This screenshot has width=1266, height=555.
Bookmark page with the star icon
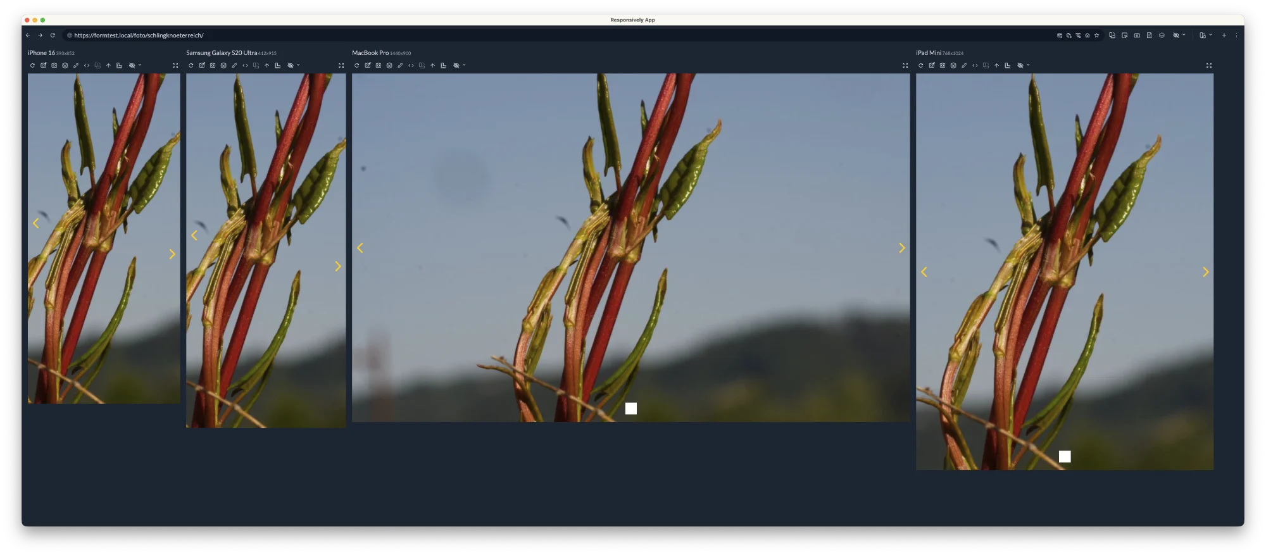click(x=1097, y=35)
